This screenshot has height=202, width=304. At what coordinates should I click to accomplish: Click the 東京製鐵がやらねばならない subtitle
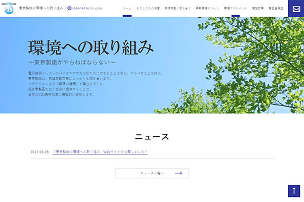point(72,62)
